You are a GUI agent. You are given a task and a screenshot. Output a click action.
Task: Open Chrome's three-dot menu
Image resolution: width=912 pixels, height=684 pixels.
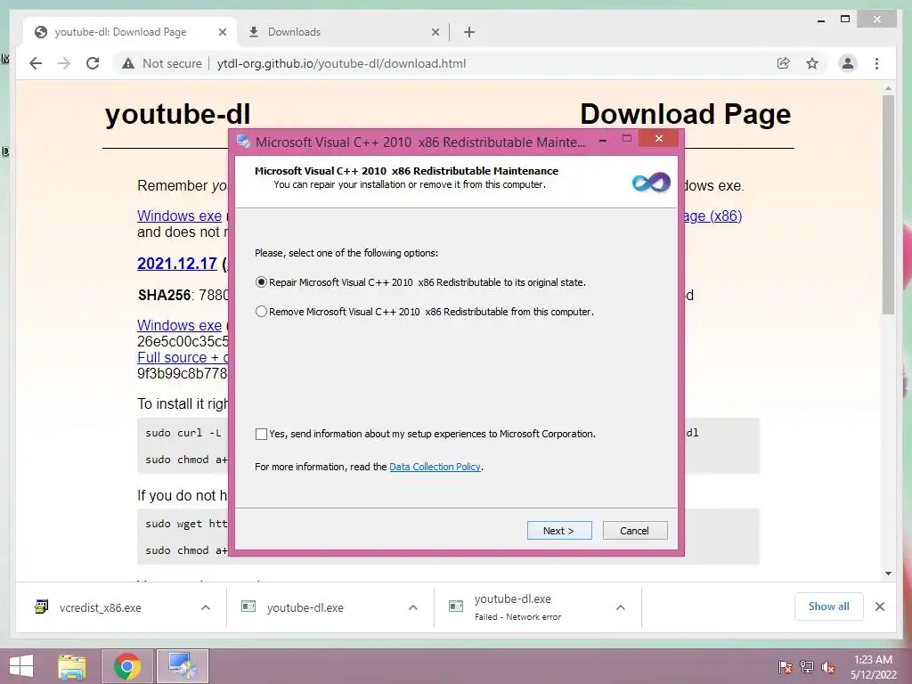coord(876,63)
